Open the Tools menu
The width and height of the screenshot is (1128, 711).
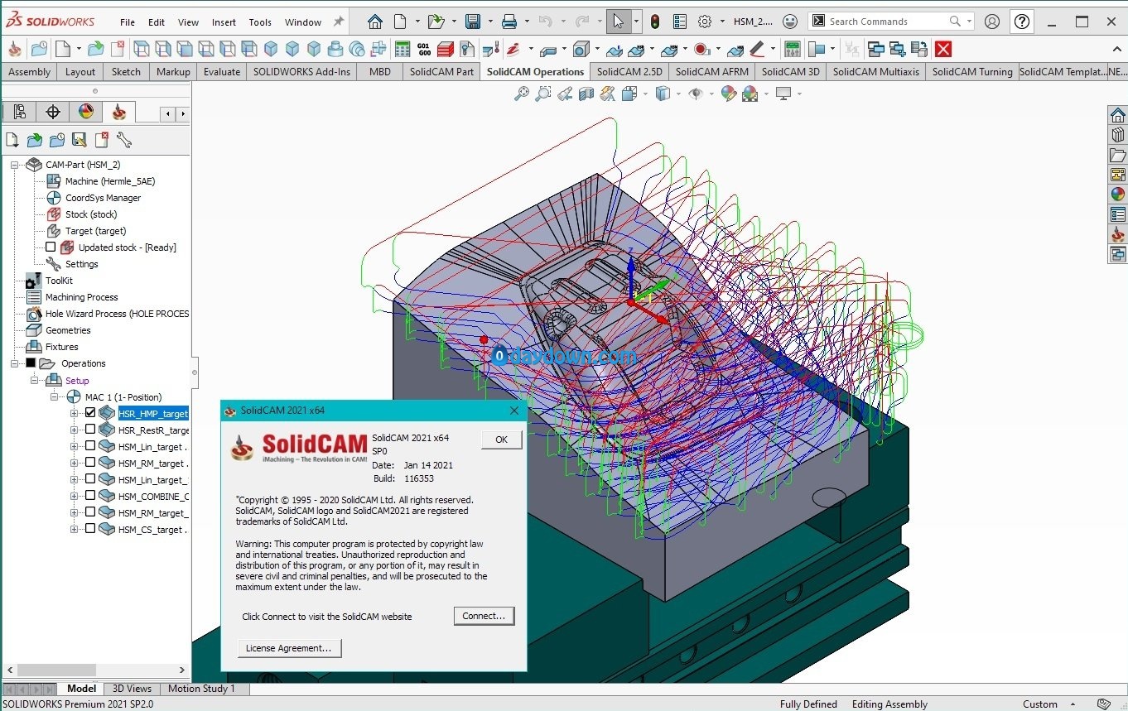260,22
